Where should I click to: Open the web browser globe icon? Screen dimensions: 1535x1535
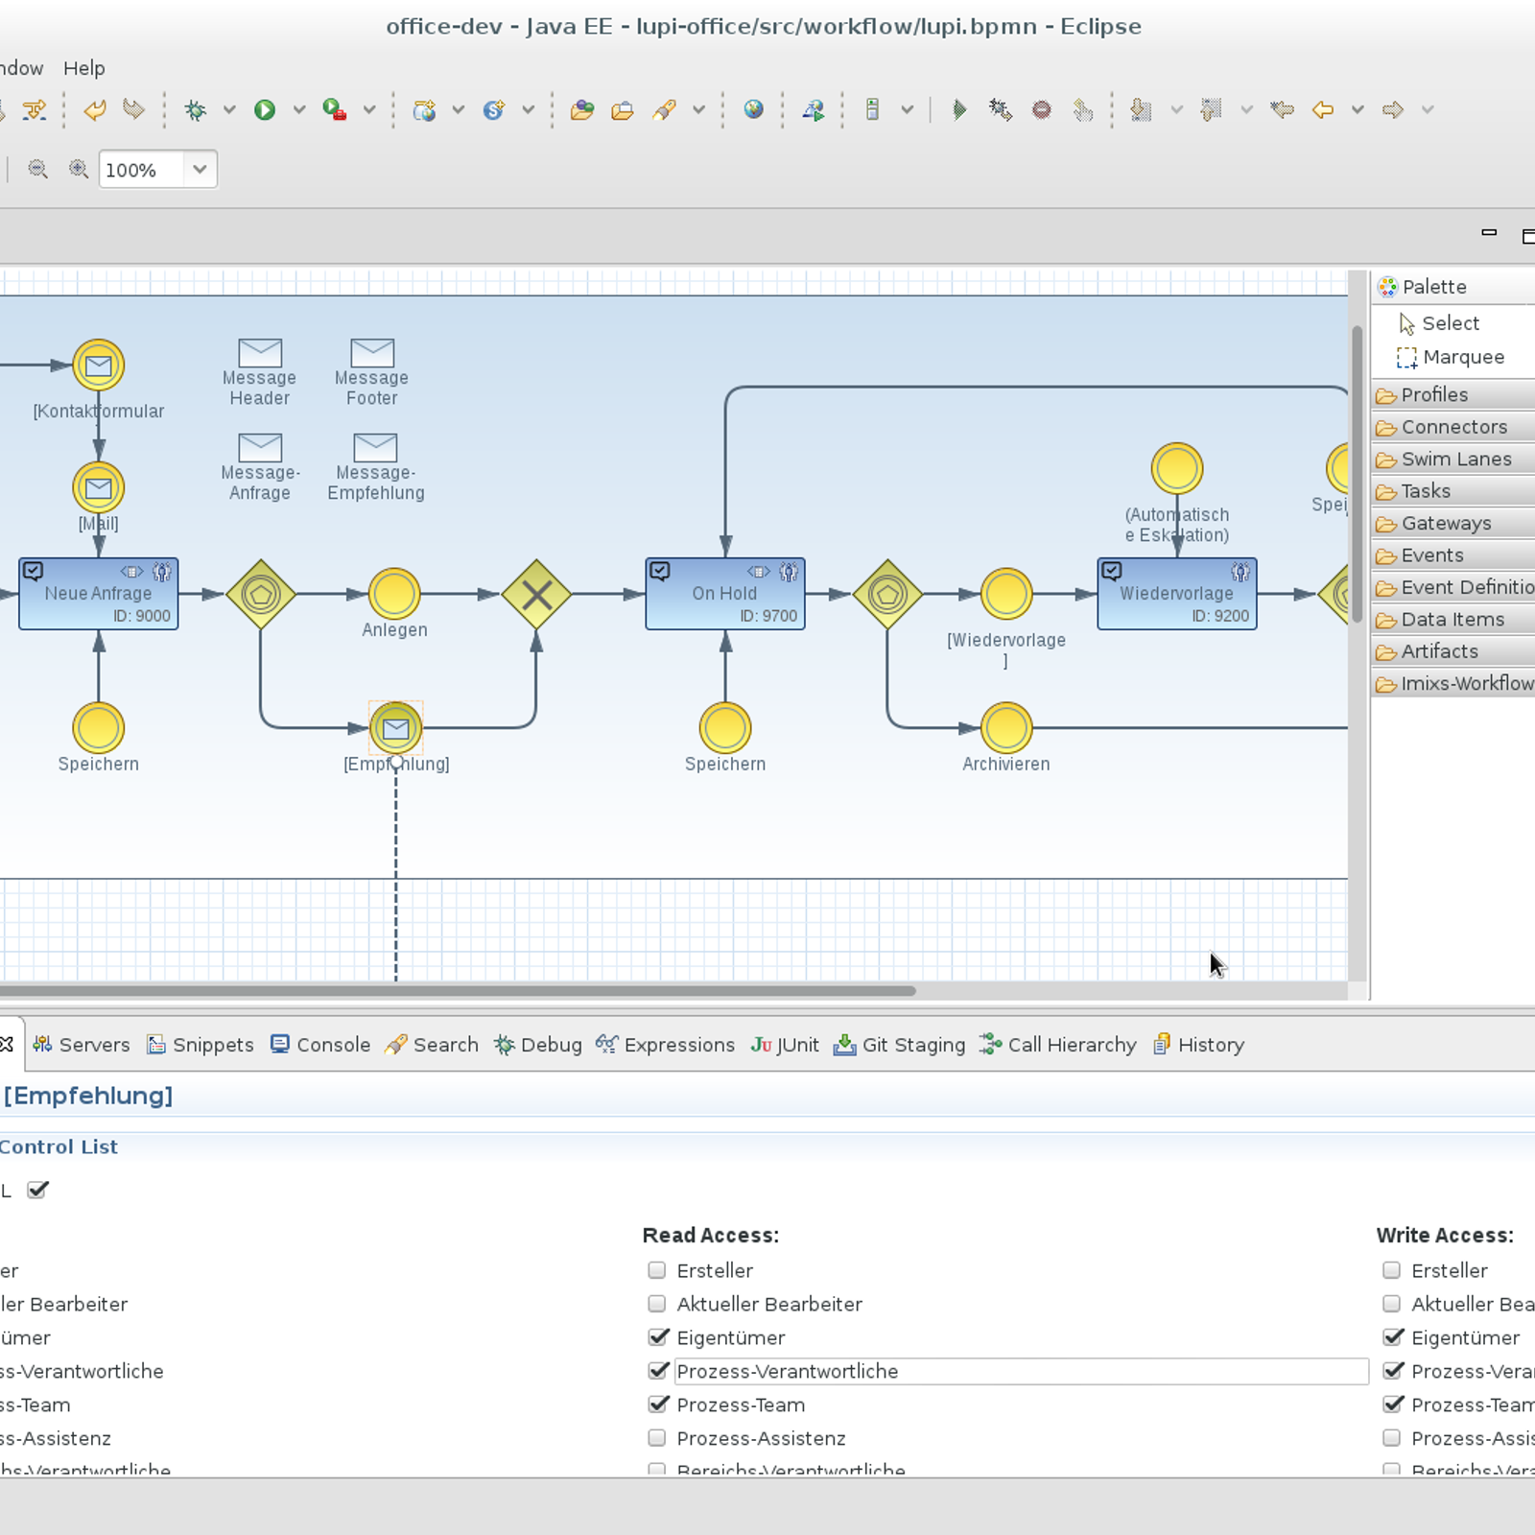[x=754, y=109]
